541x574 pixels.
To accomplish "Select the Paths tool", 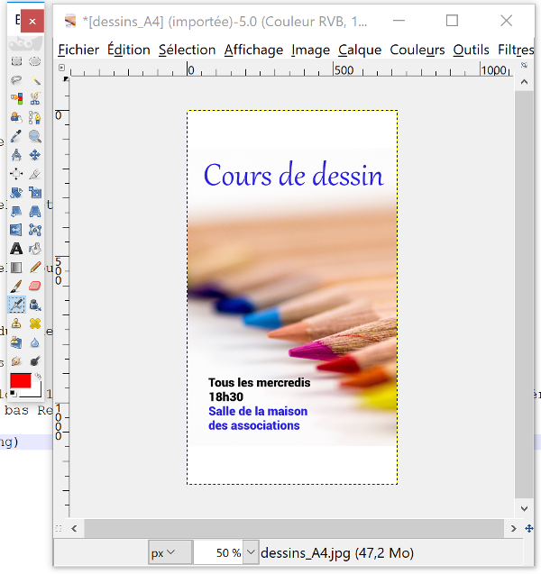I will tap(35, 117).
